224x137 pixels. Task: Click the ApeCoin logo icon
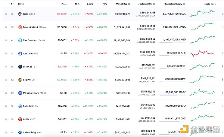(20, 54)
